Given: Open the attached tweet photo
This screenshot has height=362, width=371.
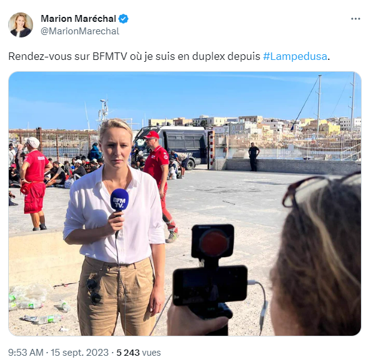Looking at the screenshot, I should (x=185, y=203).
